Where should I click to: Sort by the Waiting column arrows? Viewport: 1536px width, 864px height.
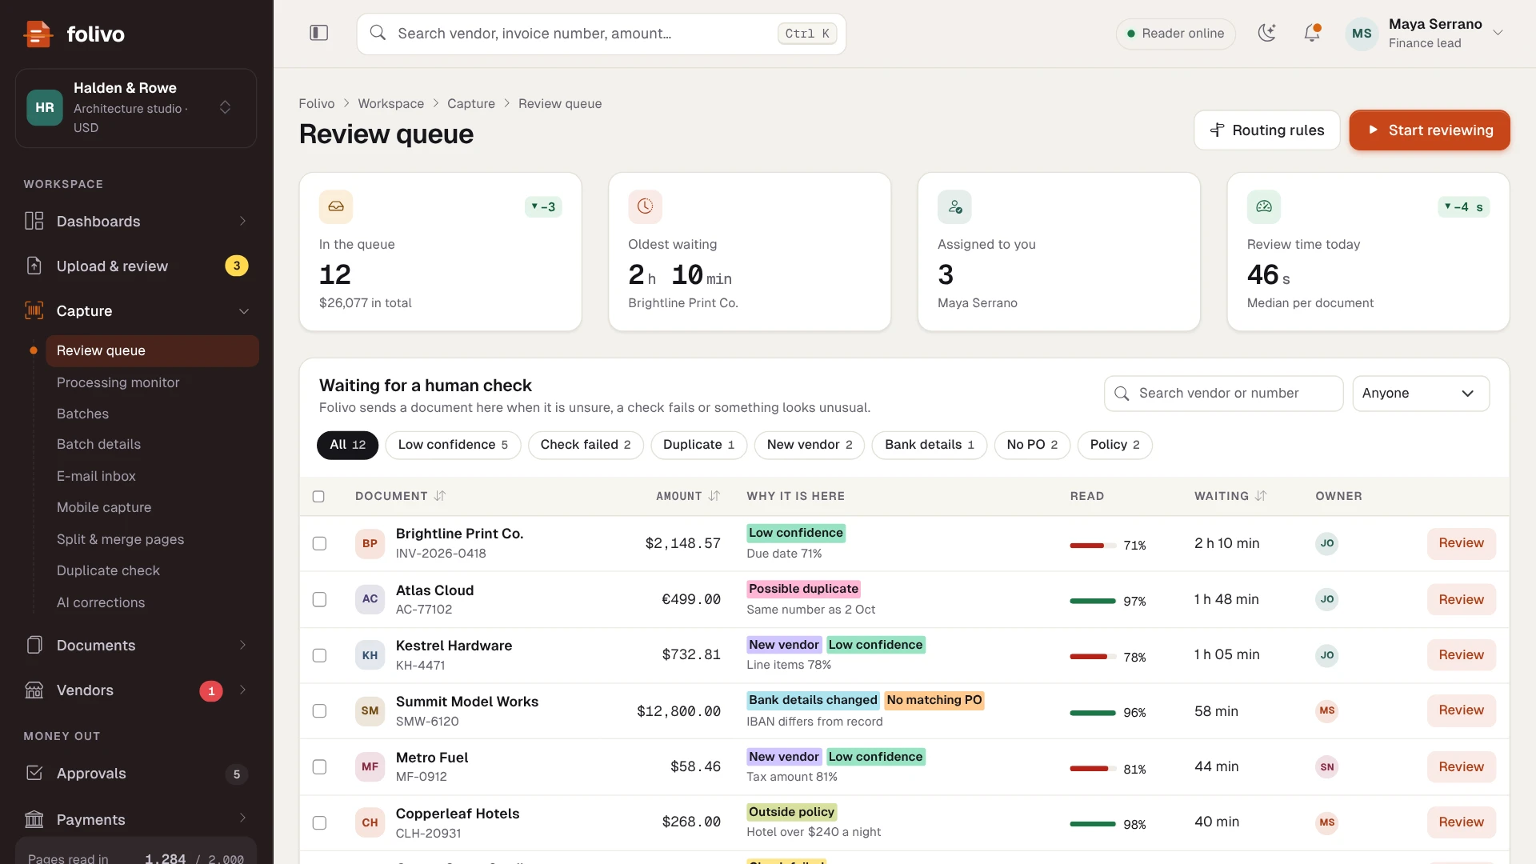pos(1261,496)
